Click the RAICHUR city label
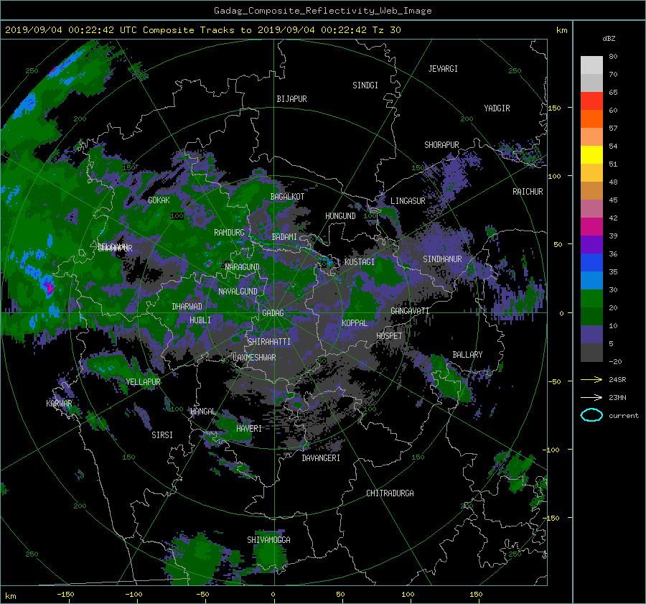This screenshot has width=646, height=604. point(528,192)
